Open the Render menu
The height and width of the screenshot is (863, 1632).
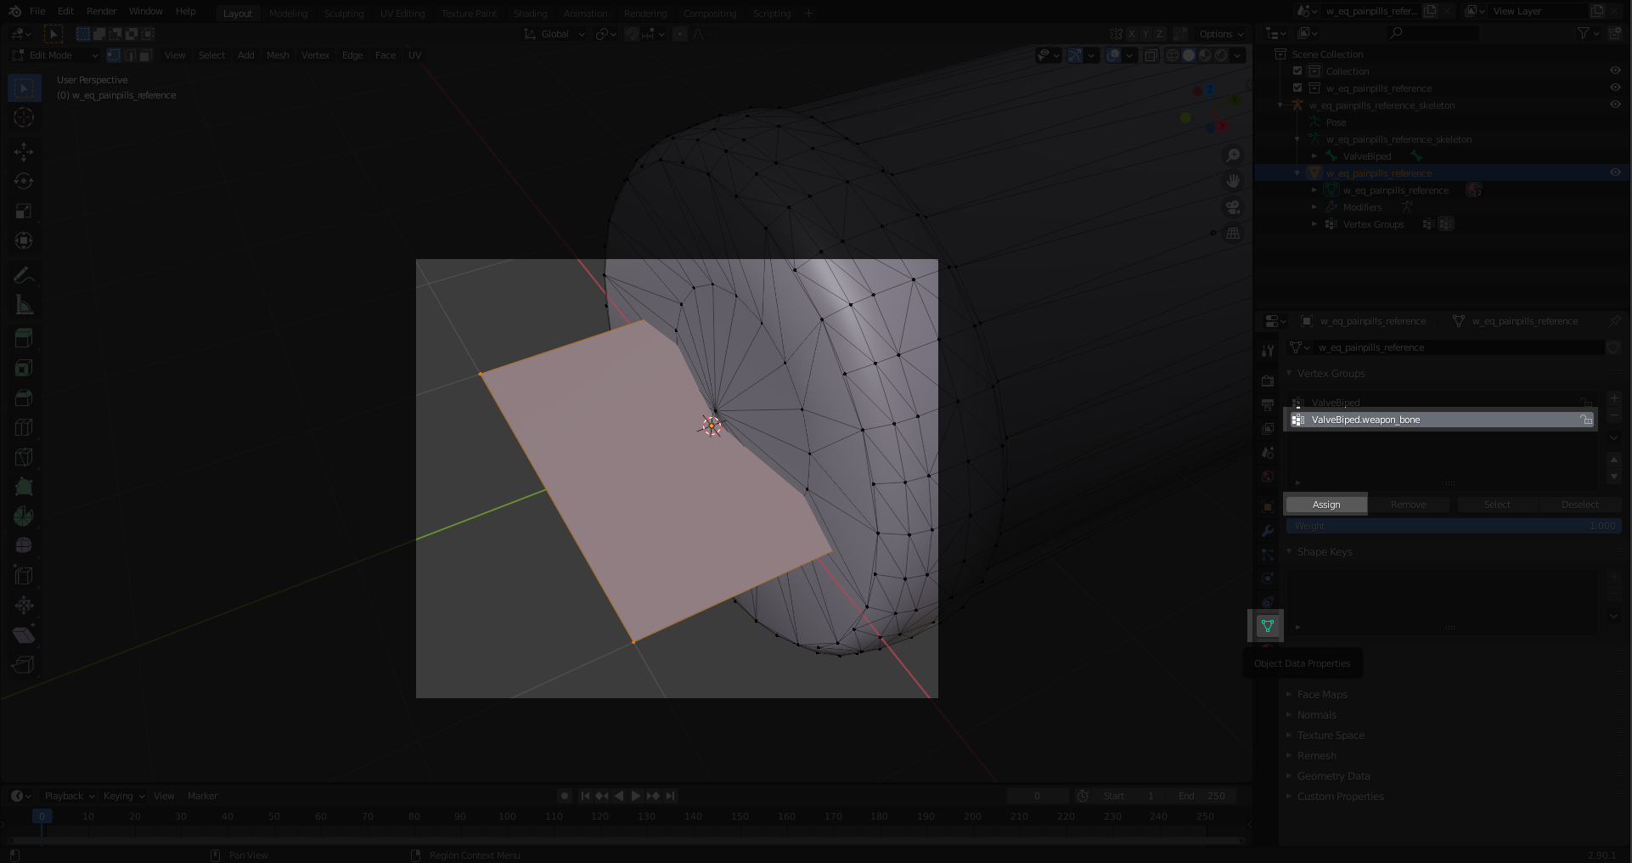pyautogui.click(x=101, y=11)
